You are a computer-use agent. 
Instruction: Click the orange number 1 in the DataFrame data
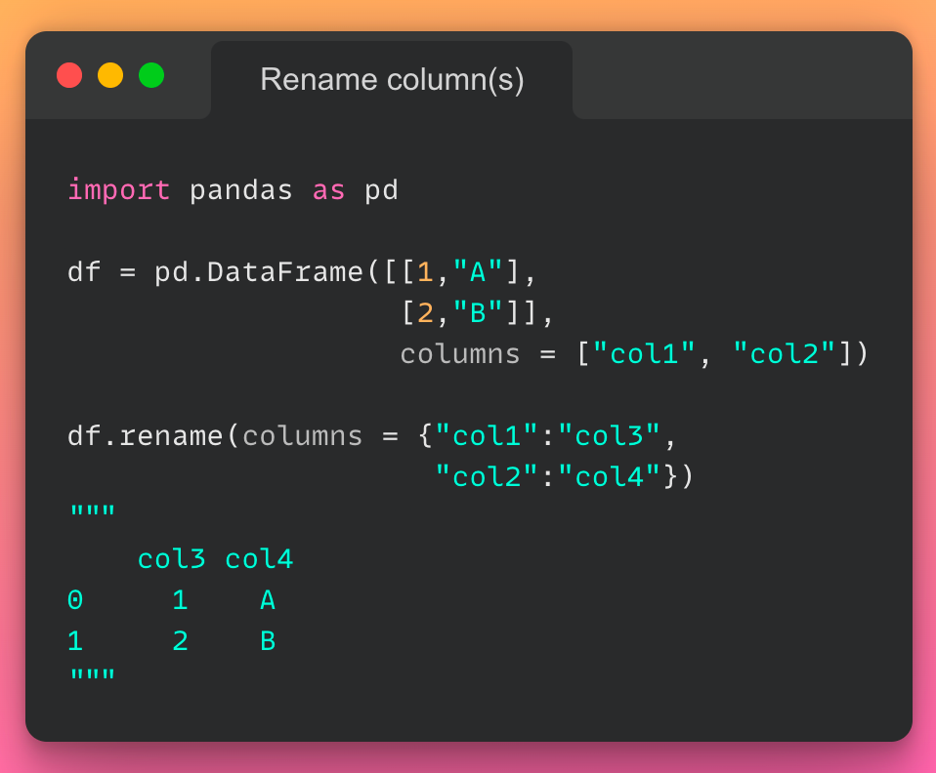coord(425,271)
